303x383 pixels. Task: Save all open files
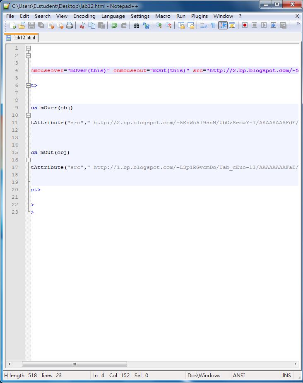(x=41, y=25)
